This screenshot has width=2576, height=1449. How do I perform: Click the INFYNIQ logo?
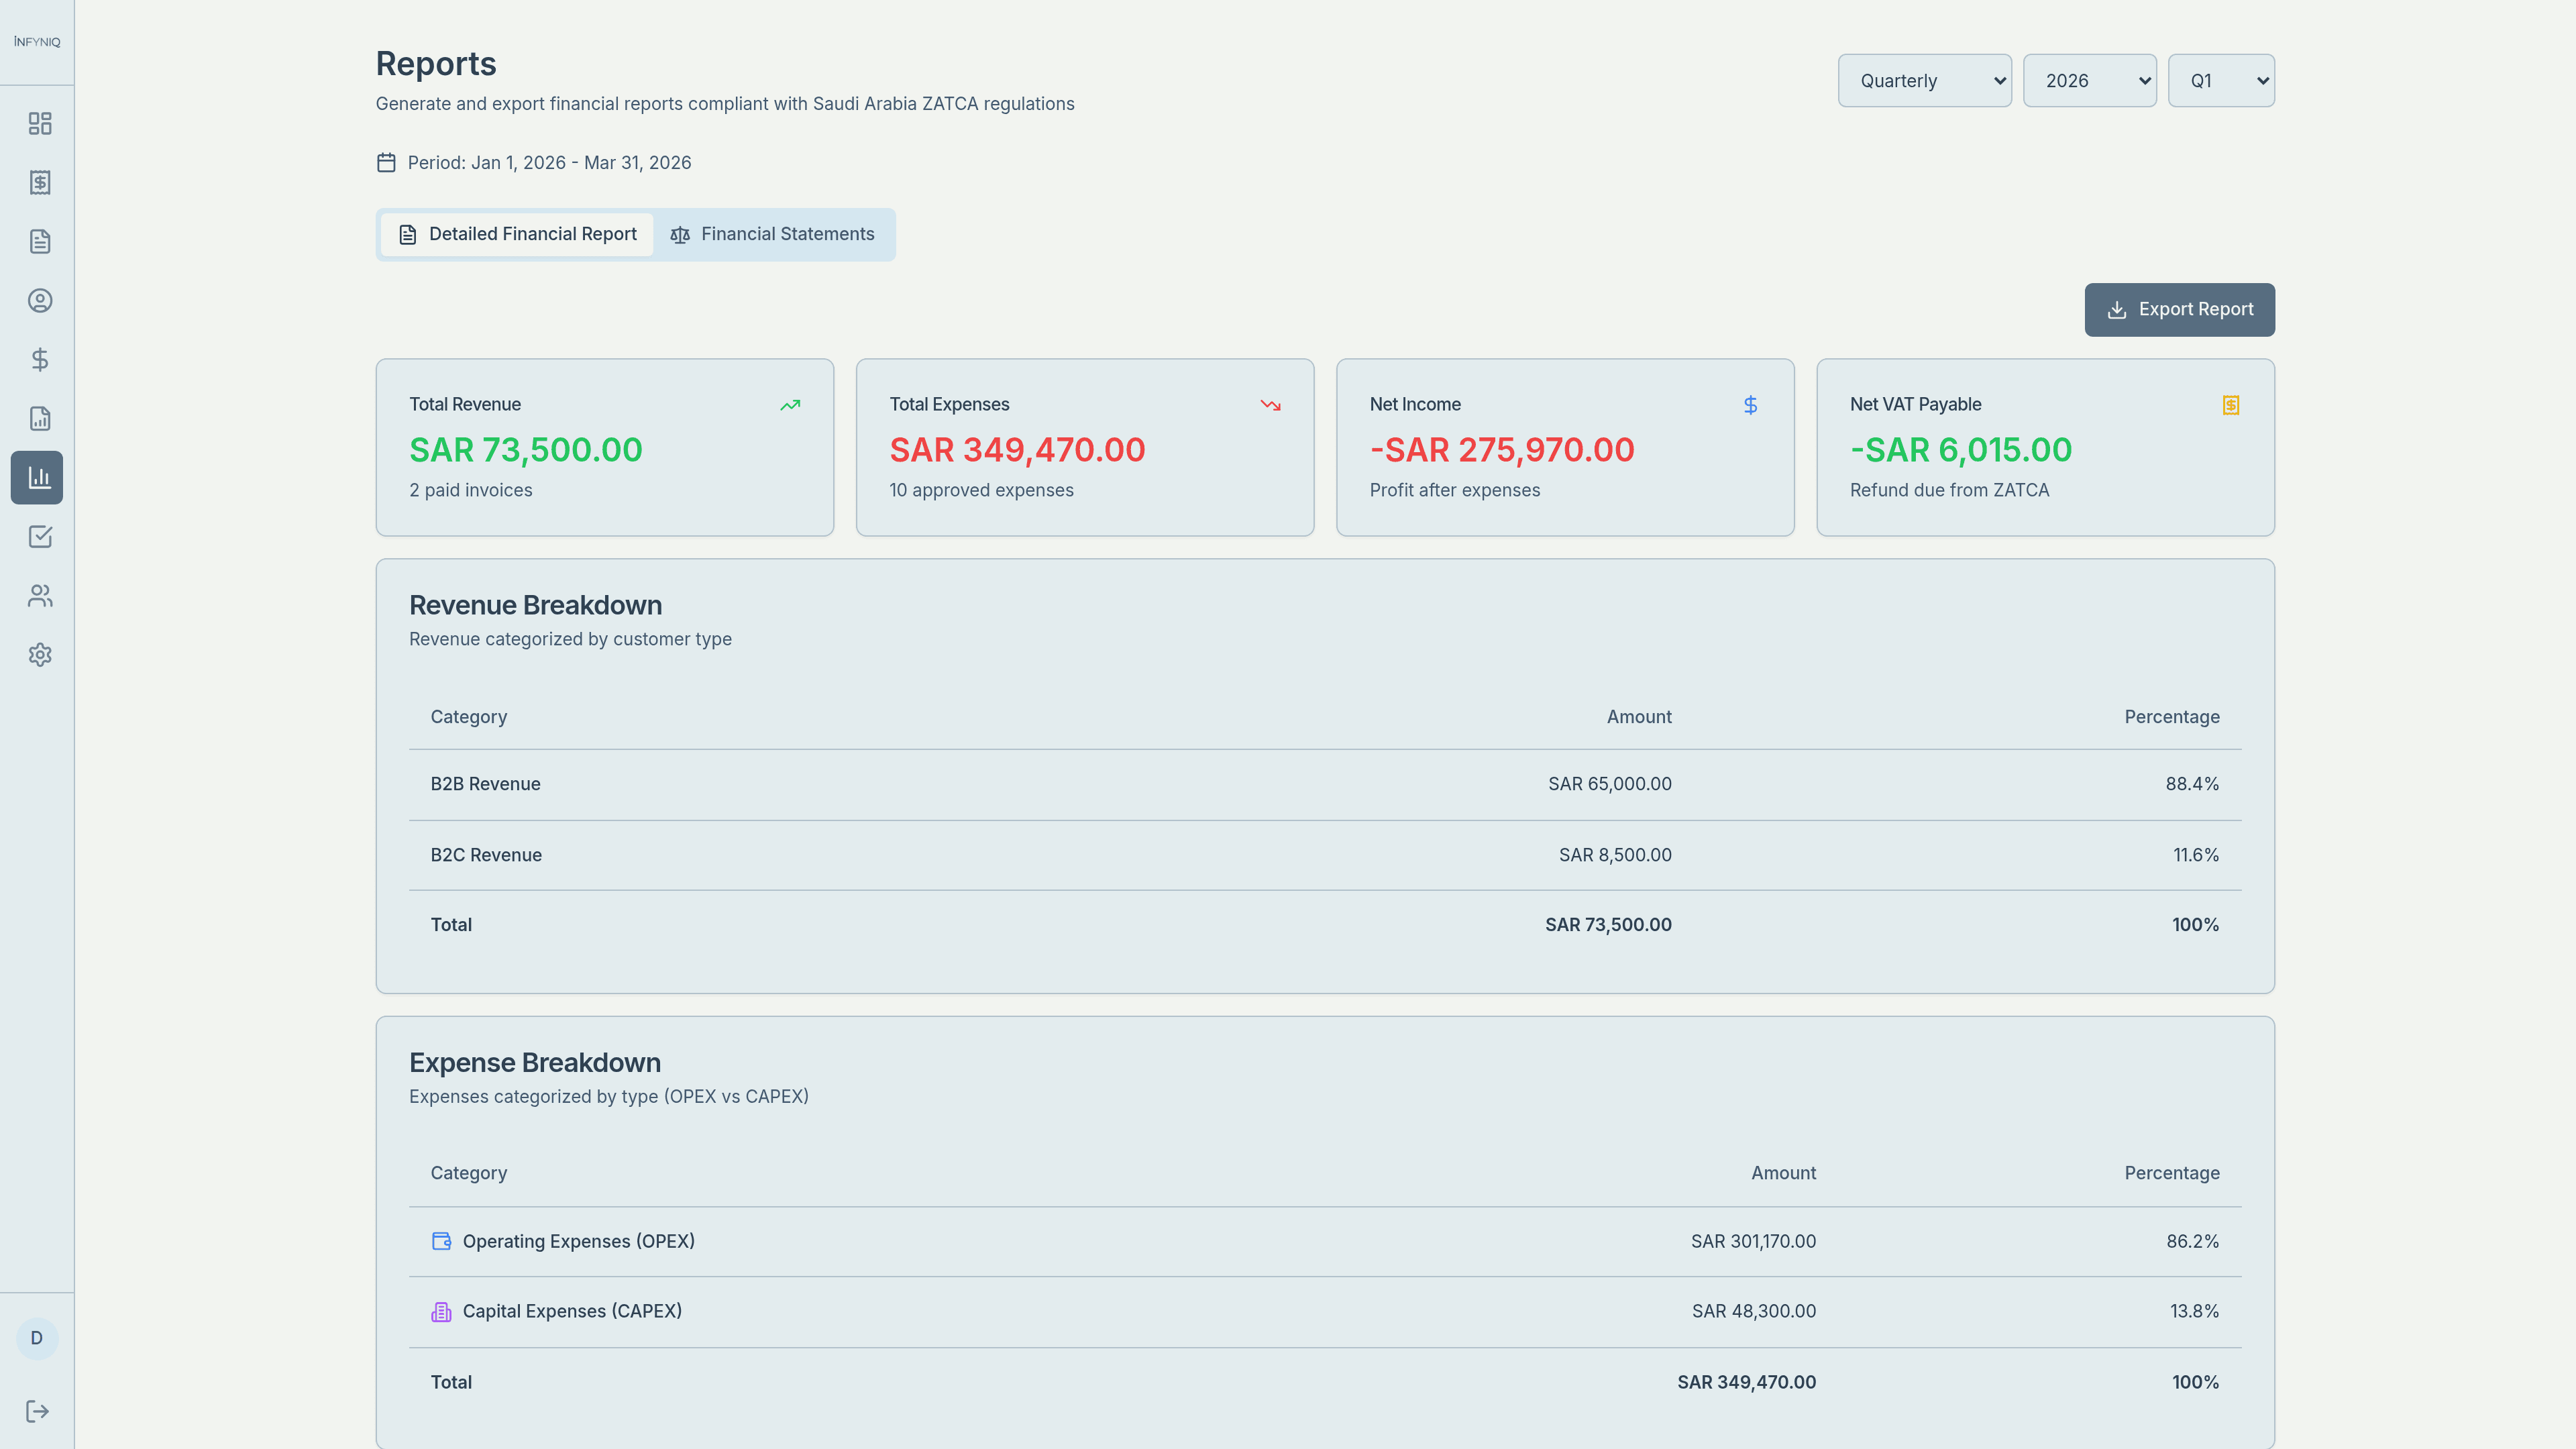click(x=36, y=41)
